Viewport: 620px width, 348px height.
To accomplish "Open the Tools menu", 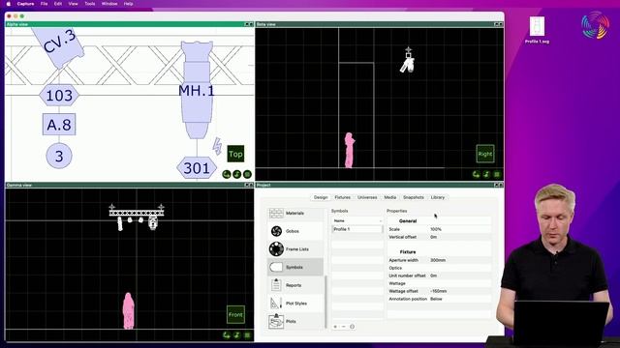I will pyautogui.click(x=90, y=4).
